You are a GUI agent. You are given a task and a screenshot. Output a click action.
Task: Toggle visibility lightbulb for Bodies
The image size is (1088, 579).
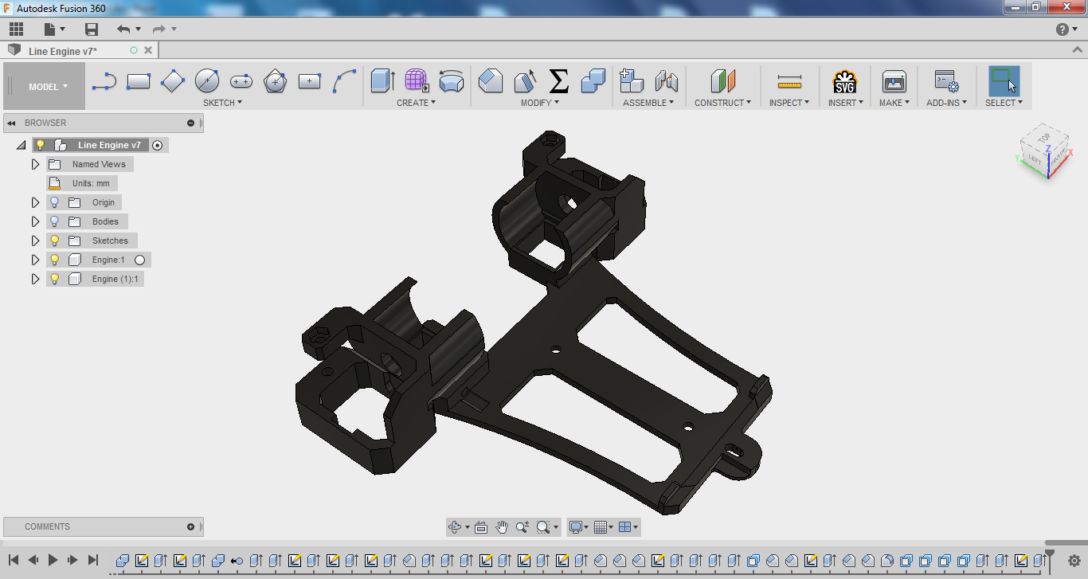pyautogui.click(x=55, y=221)
